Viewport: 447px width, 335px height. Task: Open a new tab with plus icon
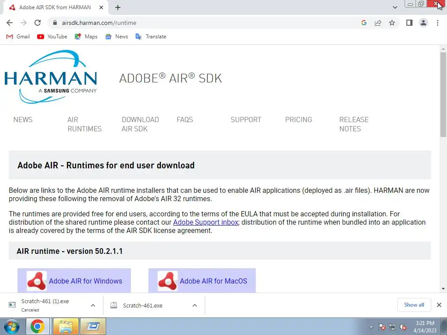click(x=118, y=7)
